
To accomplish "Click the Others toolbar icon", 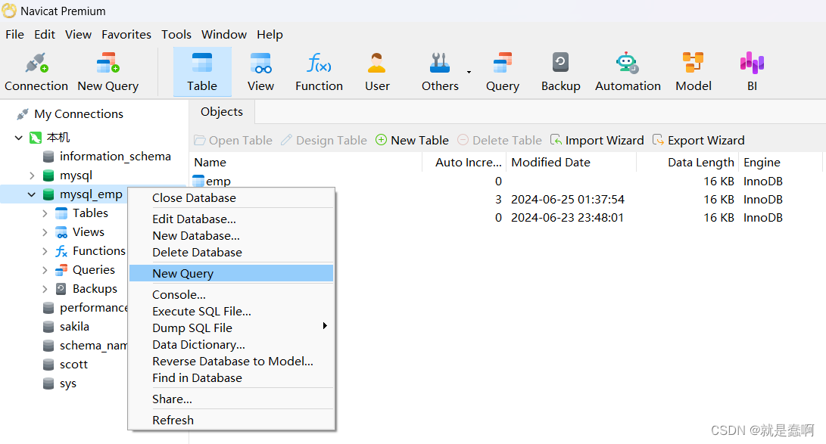I will coord(440,63).
